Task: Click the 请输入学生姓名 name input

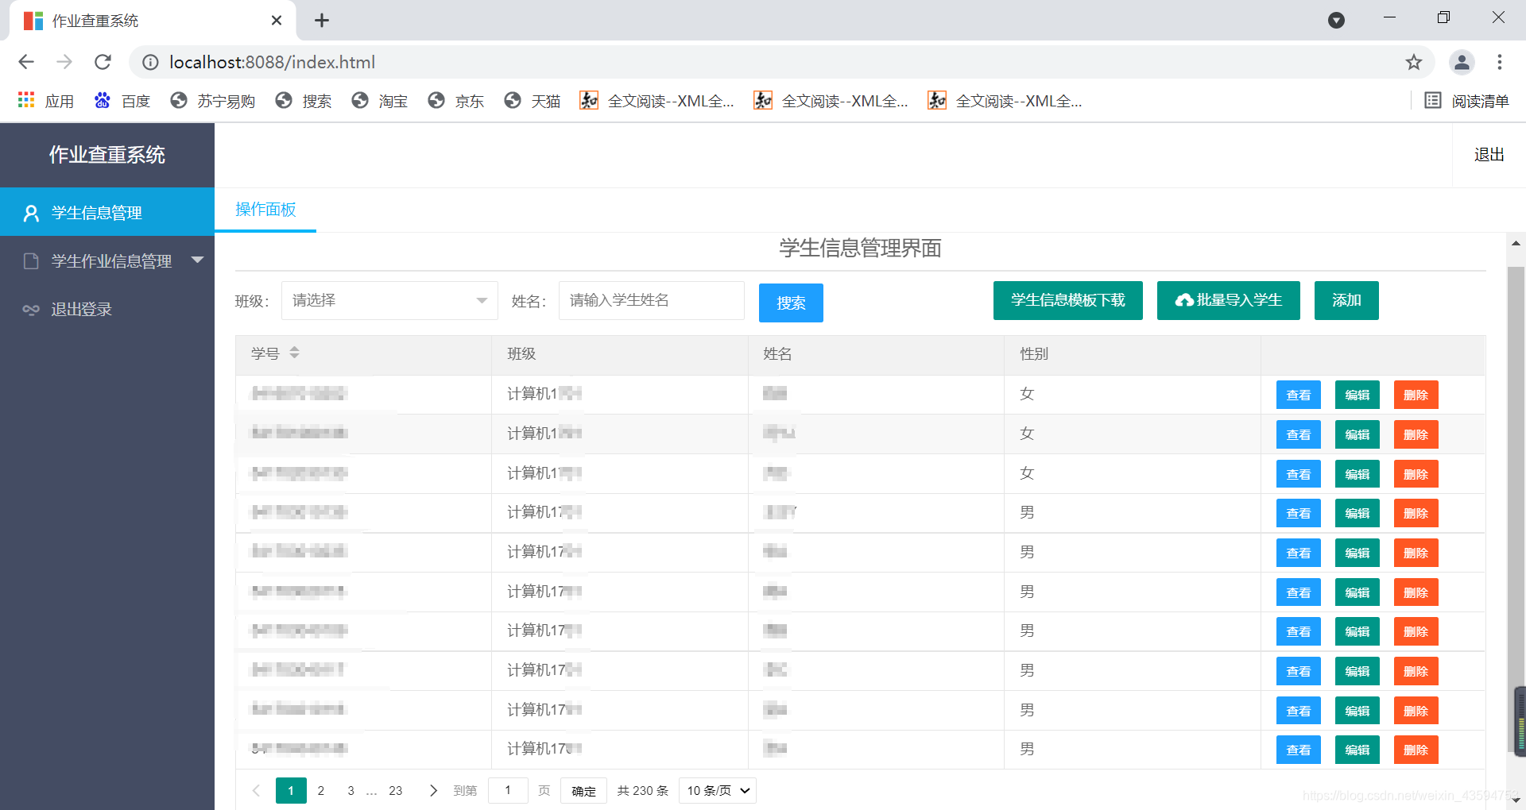Action: pyautogui.click(x=652, y=300)
